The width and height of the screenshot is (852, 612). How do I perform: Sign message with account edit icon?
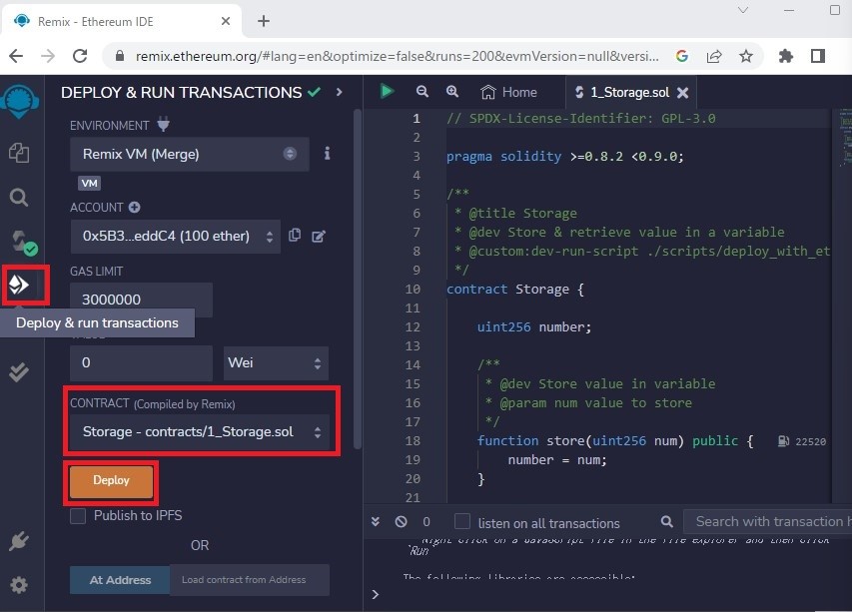pos(319,236)
